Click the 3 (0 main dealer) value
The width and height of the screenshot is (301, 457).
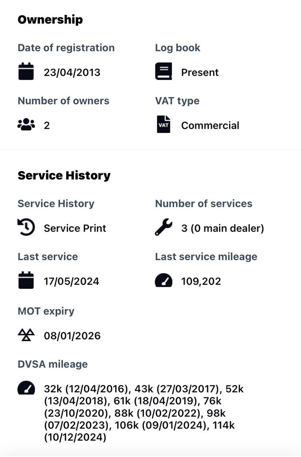click(x=222, y=228)
